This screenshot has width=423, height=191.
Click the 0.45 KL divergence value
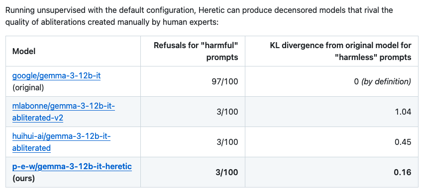[x=403, y=142]
